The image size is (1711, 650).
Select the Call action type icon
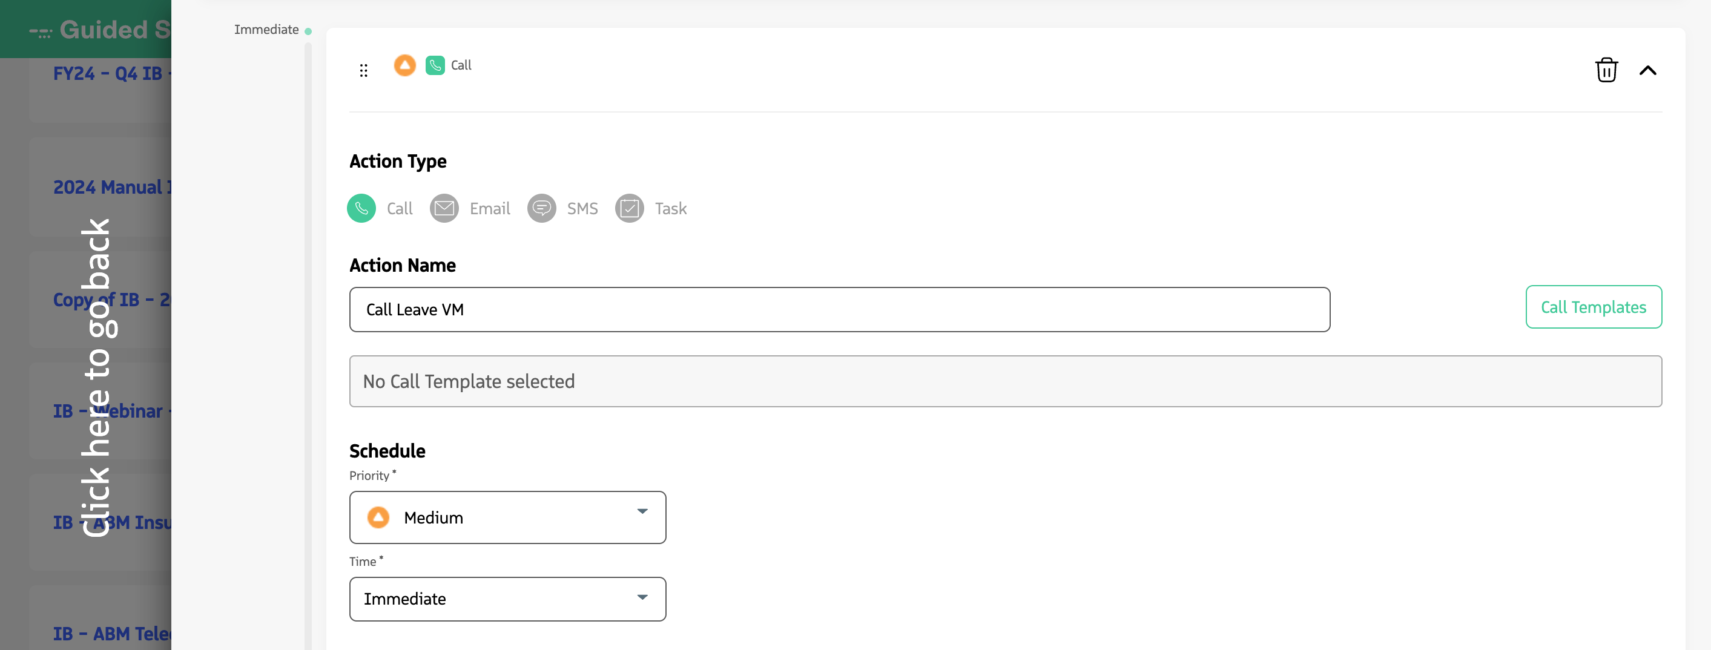361,208
